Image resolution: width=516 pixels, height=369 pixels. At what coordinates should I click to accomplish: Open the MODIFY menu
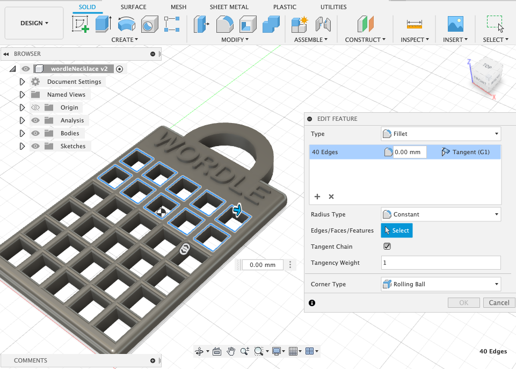coord(235,40)
